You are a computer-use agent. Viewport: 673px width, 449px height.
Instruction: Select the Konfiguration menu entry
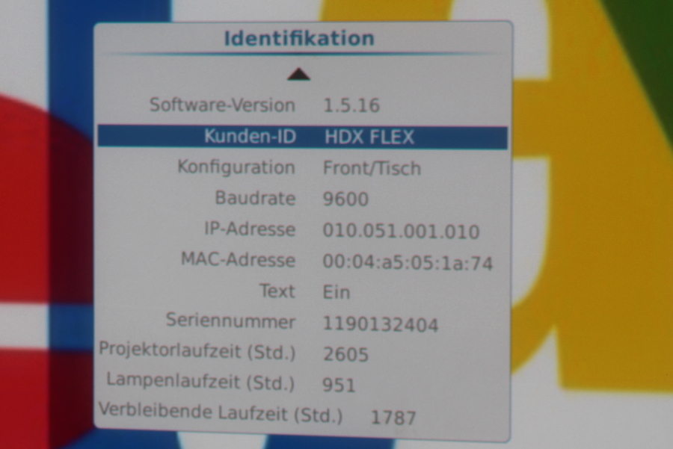click(236, 167)
